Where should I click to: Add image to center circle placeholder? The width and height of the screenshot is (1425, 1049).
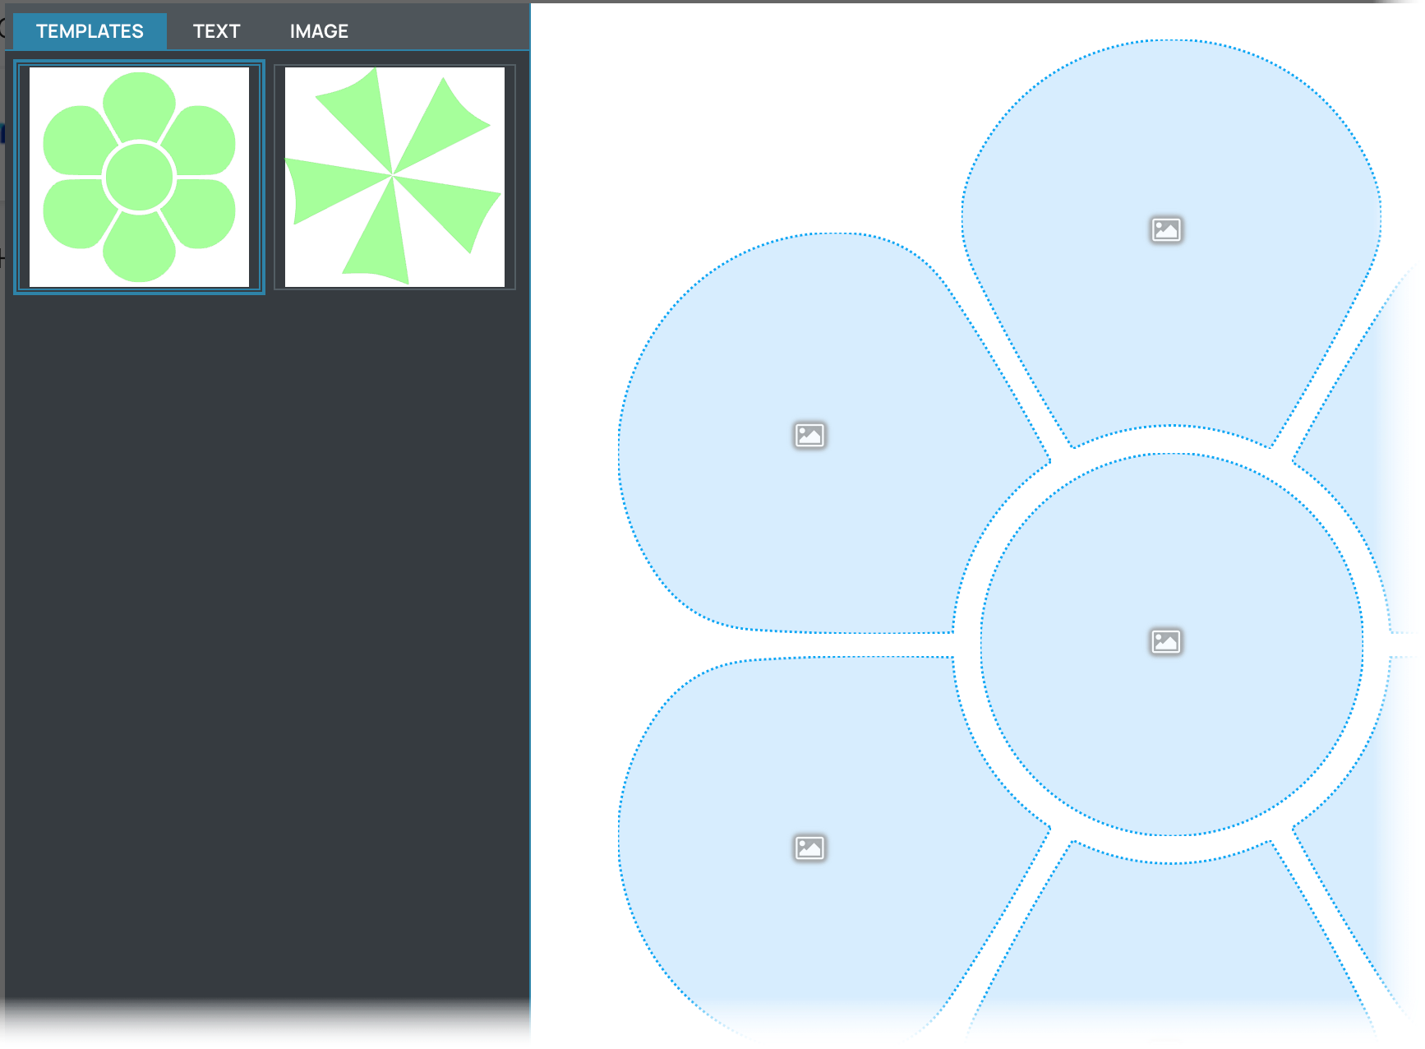coord(1166,641)
